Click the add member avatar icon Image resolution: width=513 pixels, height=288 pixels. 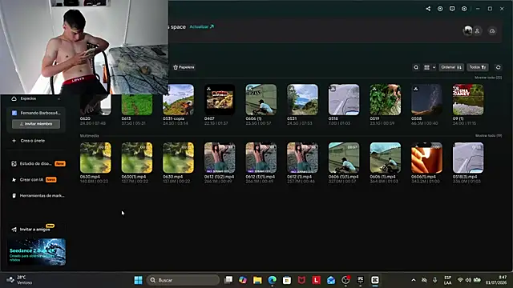point(477,31)
